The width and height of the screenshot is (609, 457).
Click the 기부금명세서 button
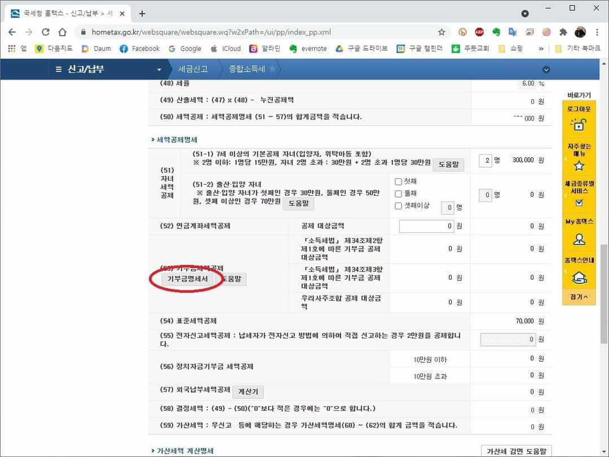click(x=188, y=279)
